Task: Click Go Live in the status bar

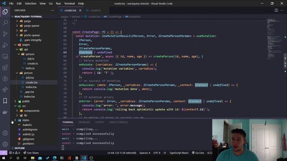Action: 198,153
